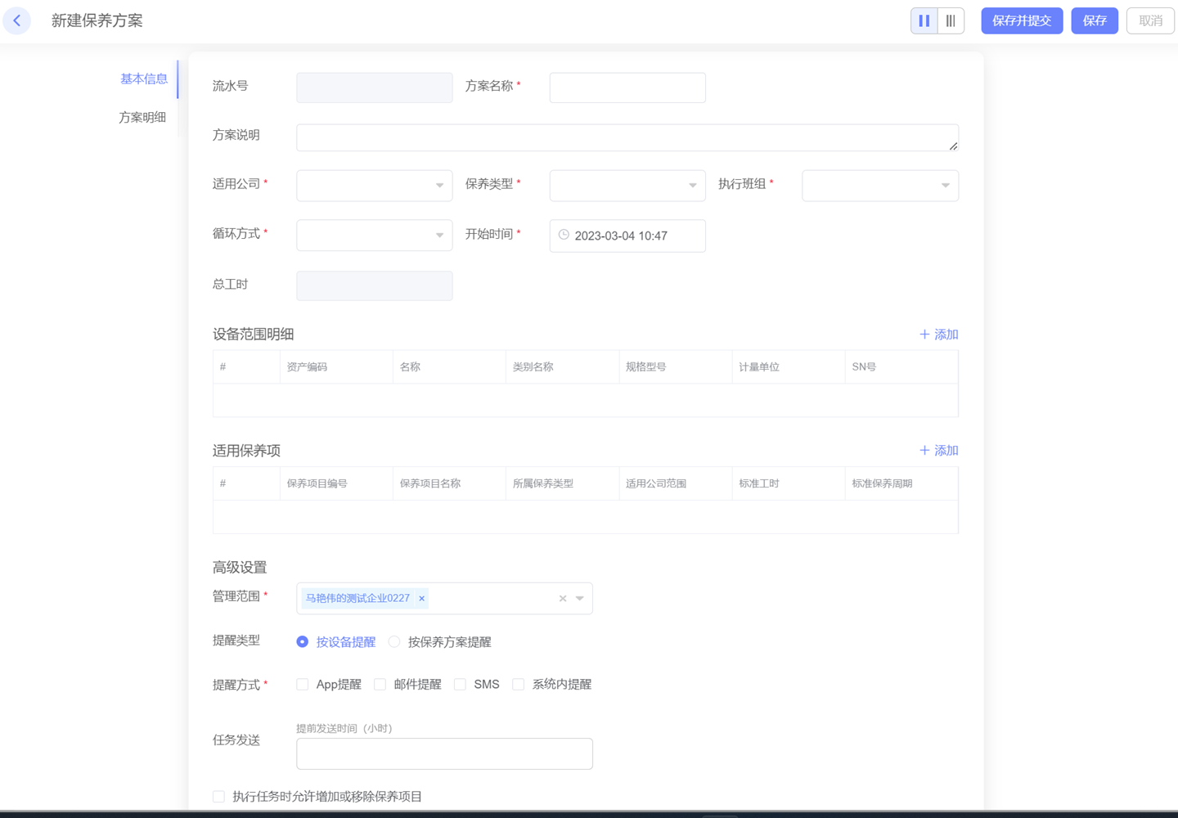This screenshot has height=818, width=1178.
Task: Check the App提醒 checkbox
Action: [x=303, y=685]
